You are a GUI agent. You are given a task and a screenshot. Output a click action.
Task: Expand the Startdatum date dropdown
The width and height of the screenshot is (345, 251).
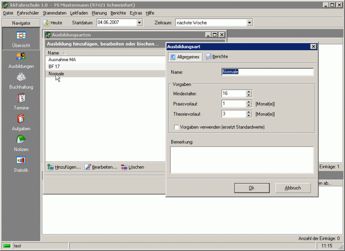click(139, 23)
